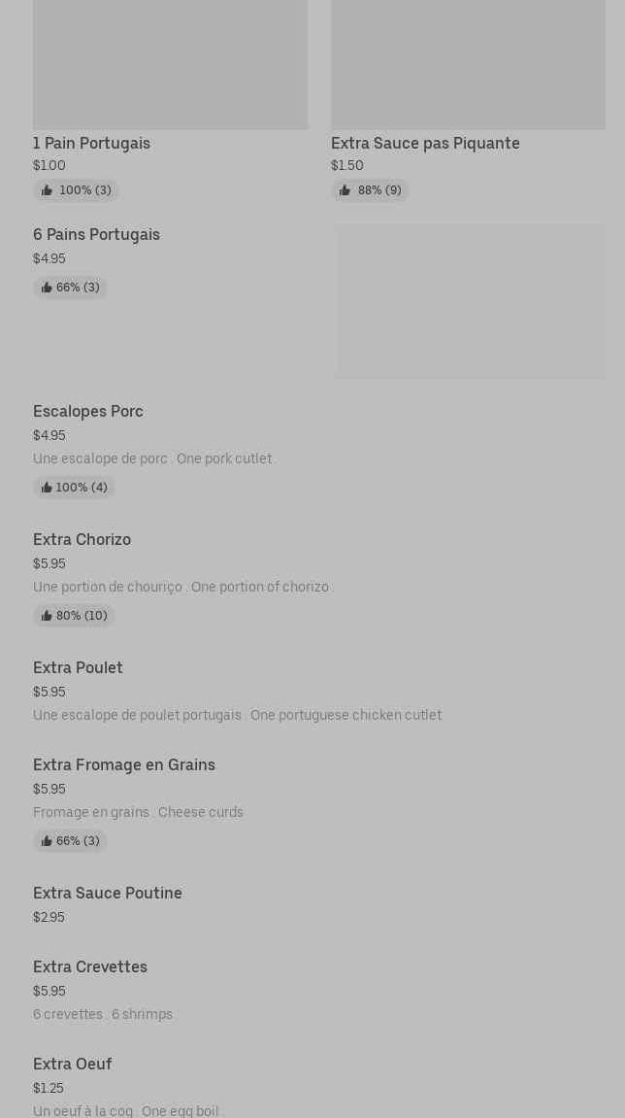Click thumbs-up icon under 1 Pain Portugais
The image size is (625, 1118).
47,191
